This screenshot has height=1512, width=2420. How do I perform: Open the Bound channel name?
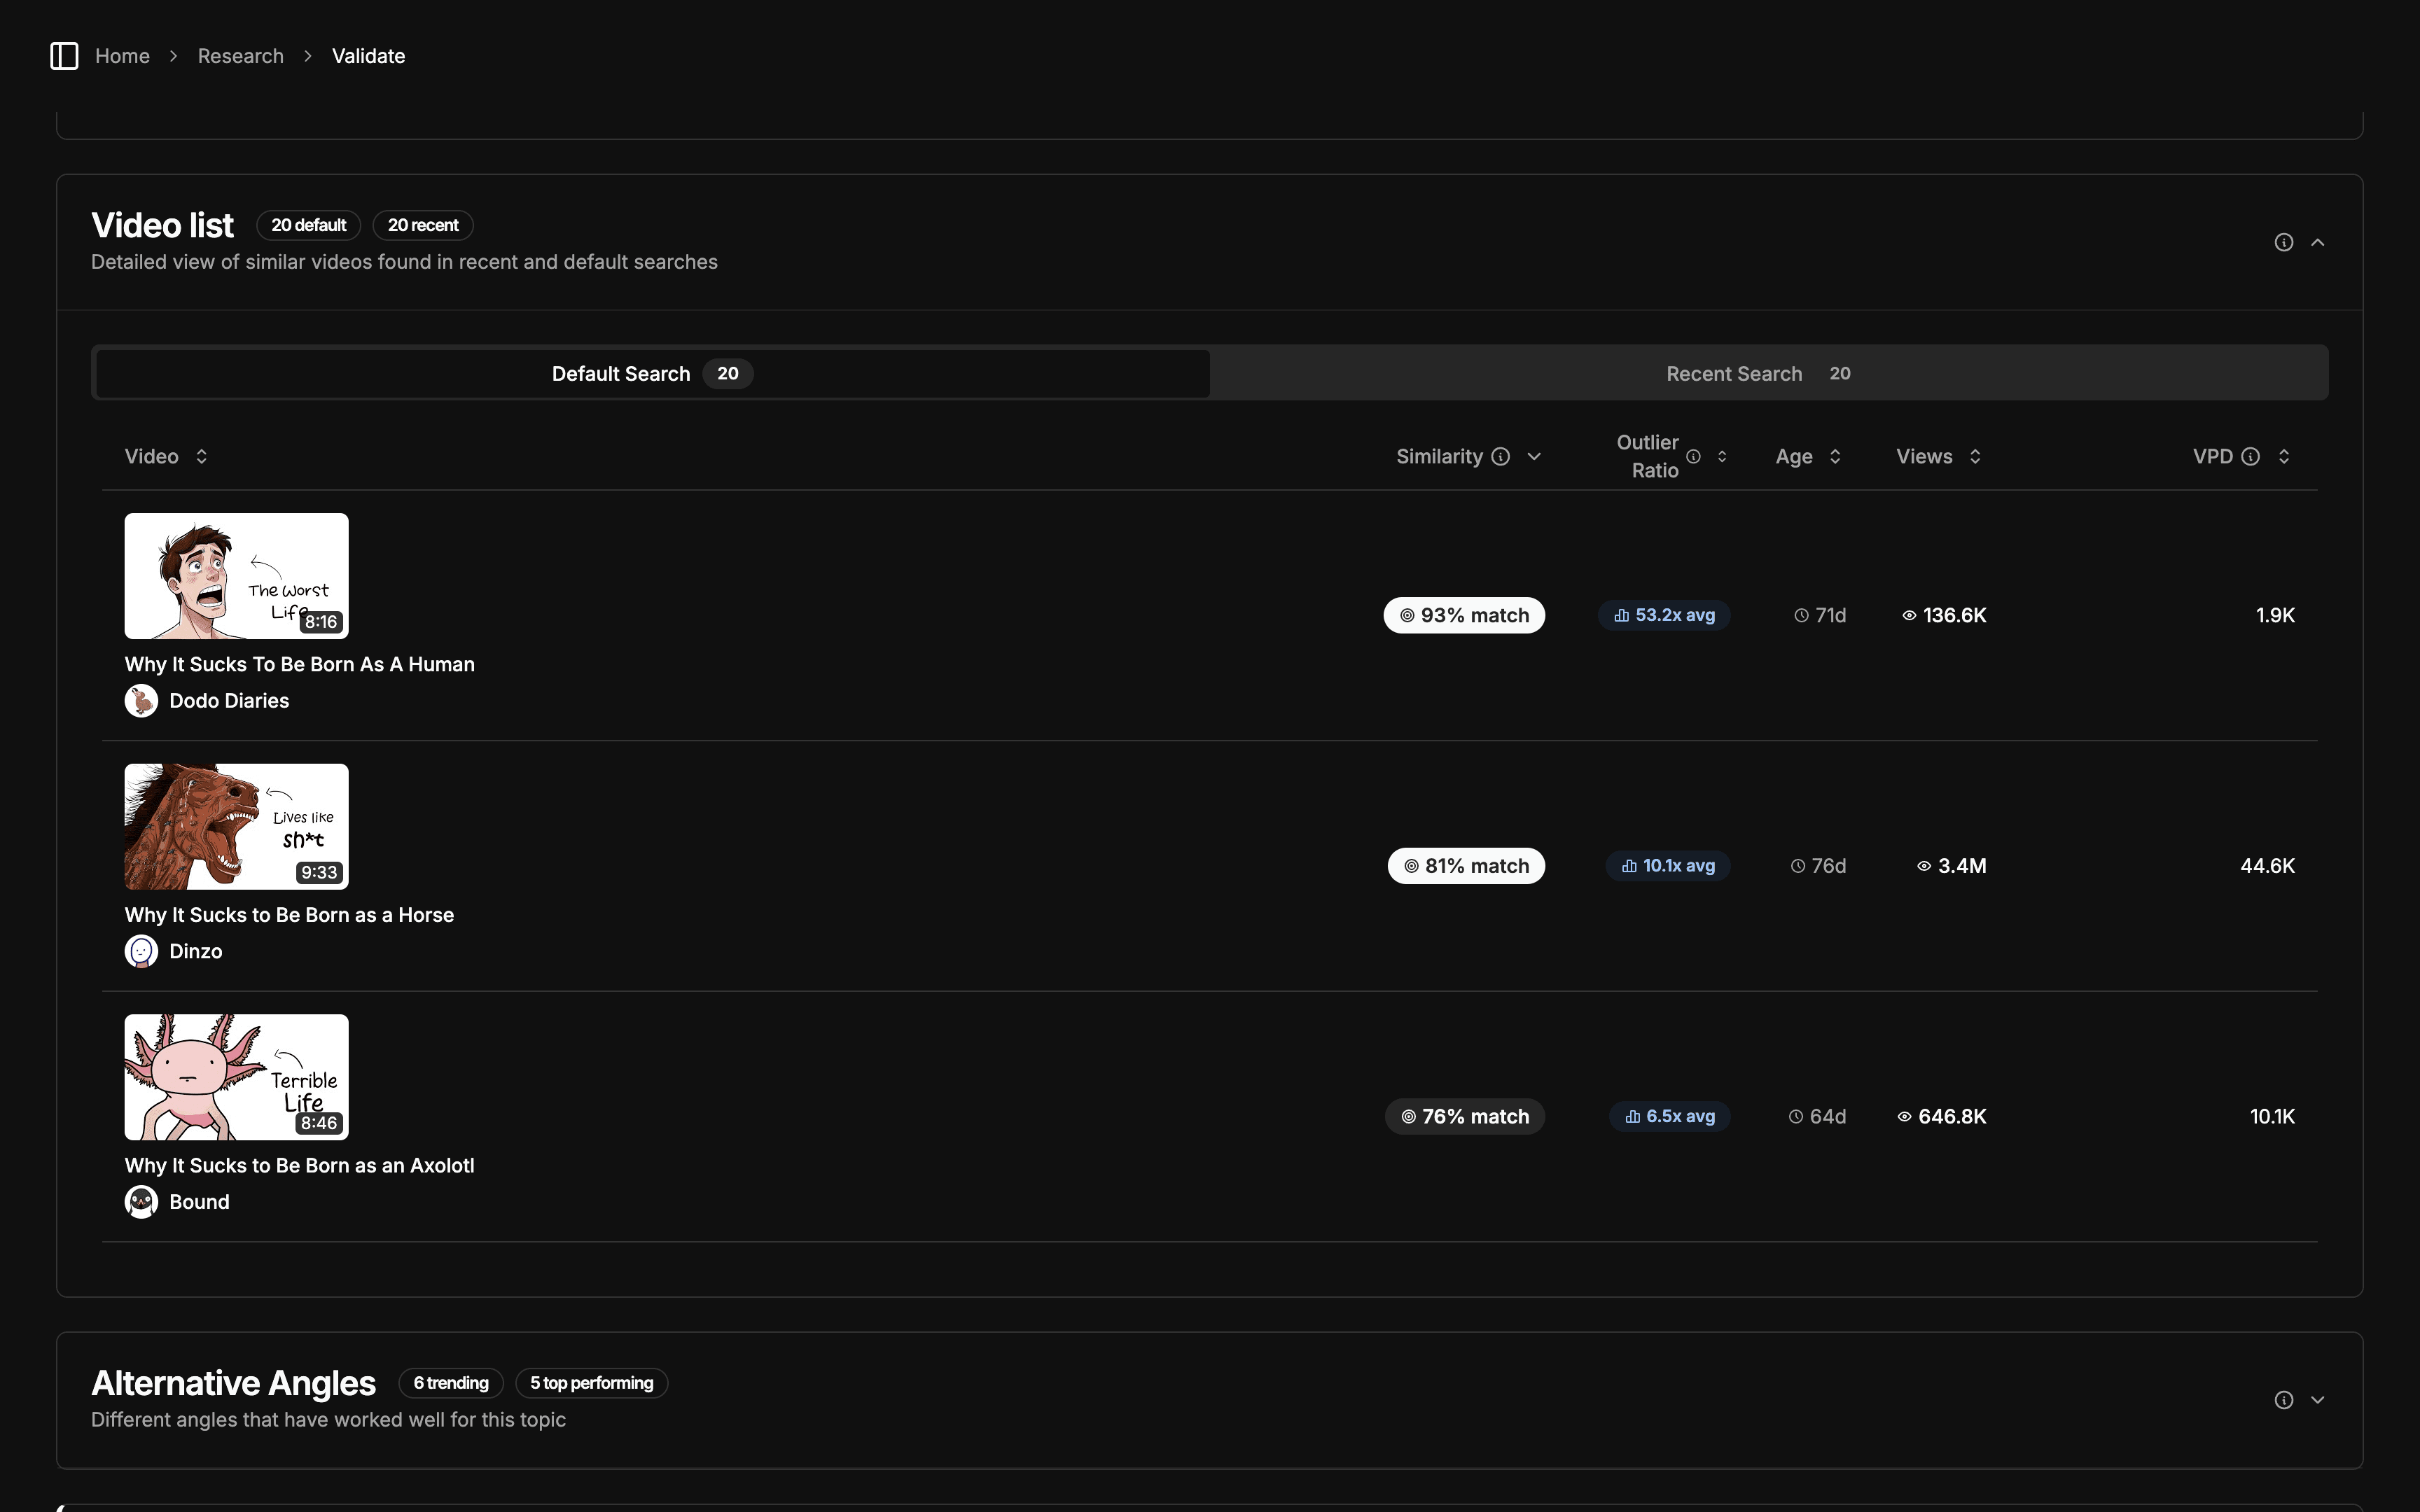[x=199, y=1202]
